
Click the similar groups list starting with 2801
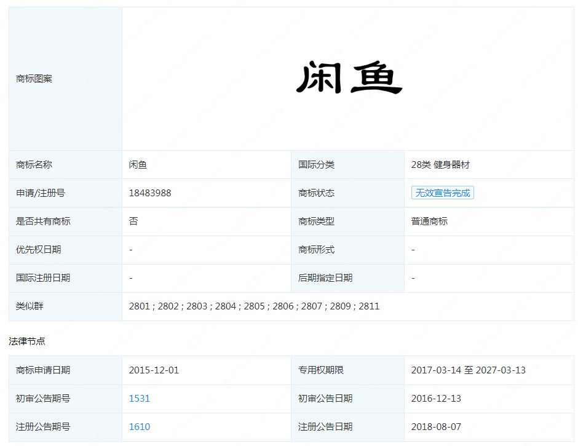[x=254, y=306]
